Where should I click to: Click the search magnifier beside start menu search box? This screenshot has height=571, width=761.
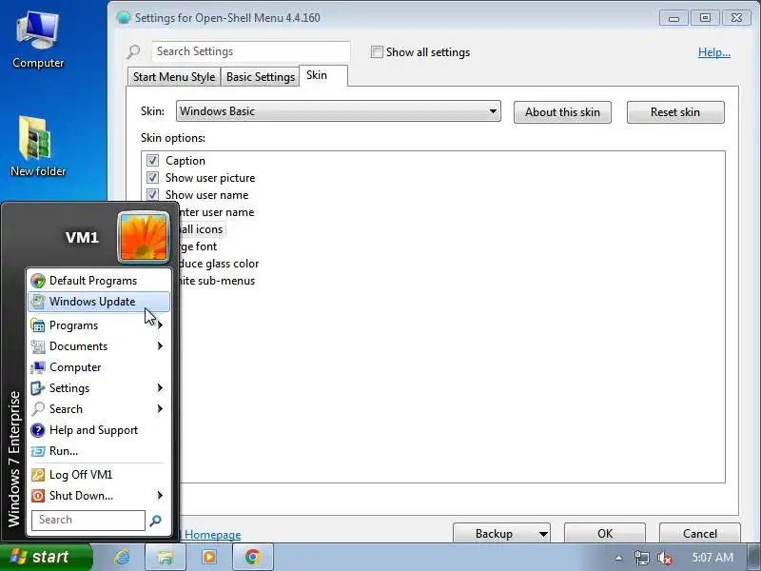[x=156, y=521]
